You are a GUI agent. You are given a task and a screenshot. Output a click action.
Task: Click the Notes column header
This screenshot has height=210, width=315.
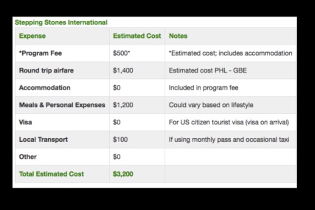click(178, 36)
